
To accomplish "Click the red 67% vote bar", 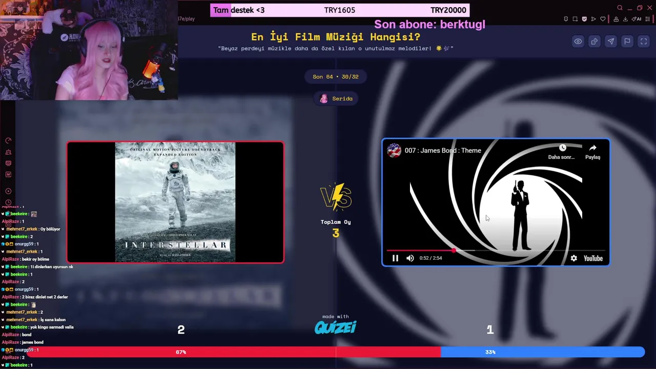I will [233, 352].
